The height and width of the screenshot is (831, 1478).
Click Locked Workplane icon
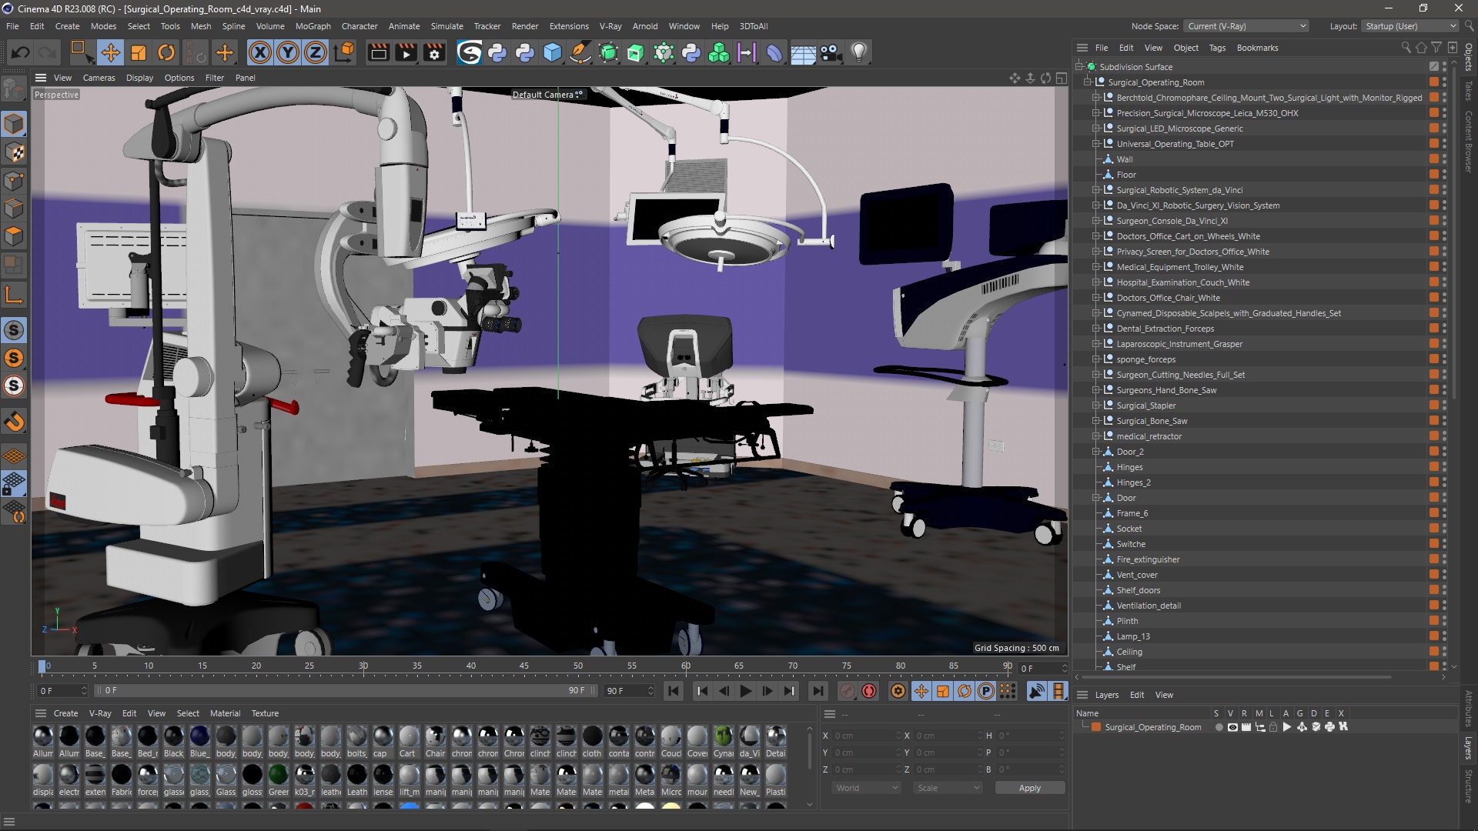[x=14, y=484]
